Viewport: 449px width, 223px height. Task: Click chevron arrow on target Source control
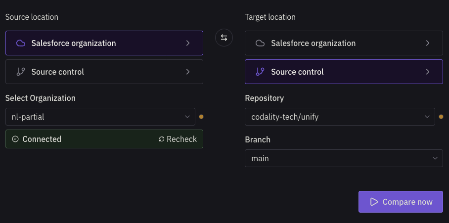click(x=428, y=72)
